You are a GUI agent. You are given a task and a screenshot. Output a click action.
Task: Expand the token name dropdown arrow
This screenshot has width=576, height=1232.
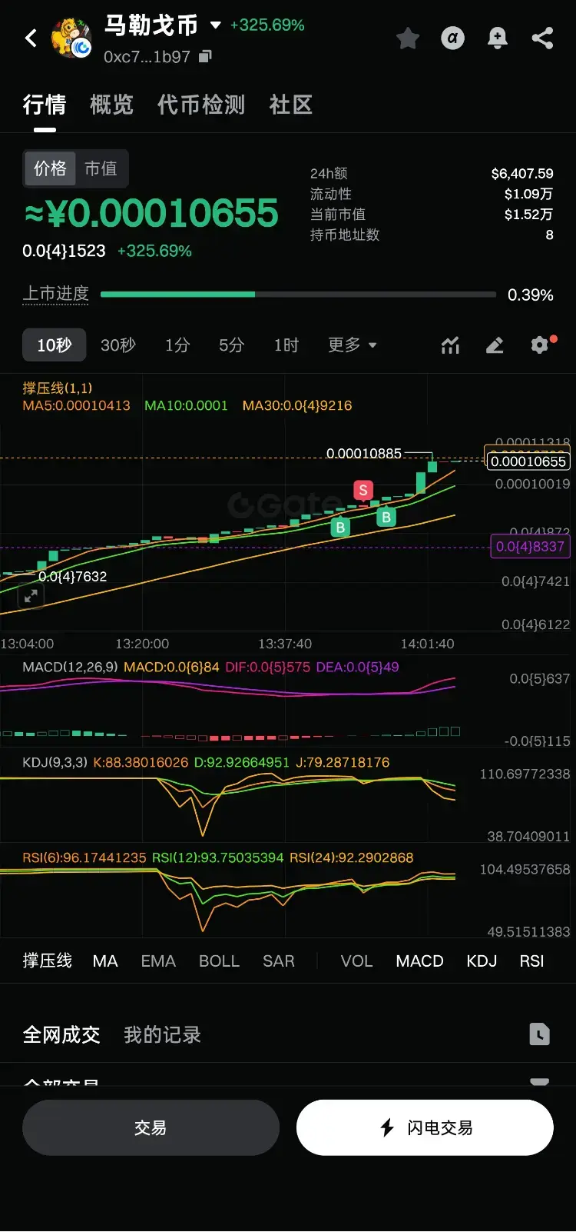216,25
